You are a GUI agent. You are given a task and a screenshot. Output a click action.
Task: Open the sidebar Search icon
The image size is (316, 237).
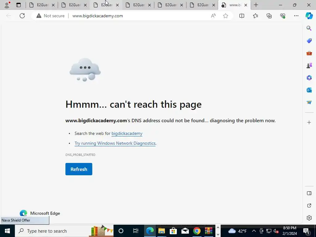pyautogui.click(x=309, y=28)
